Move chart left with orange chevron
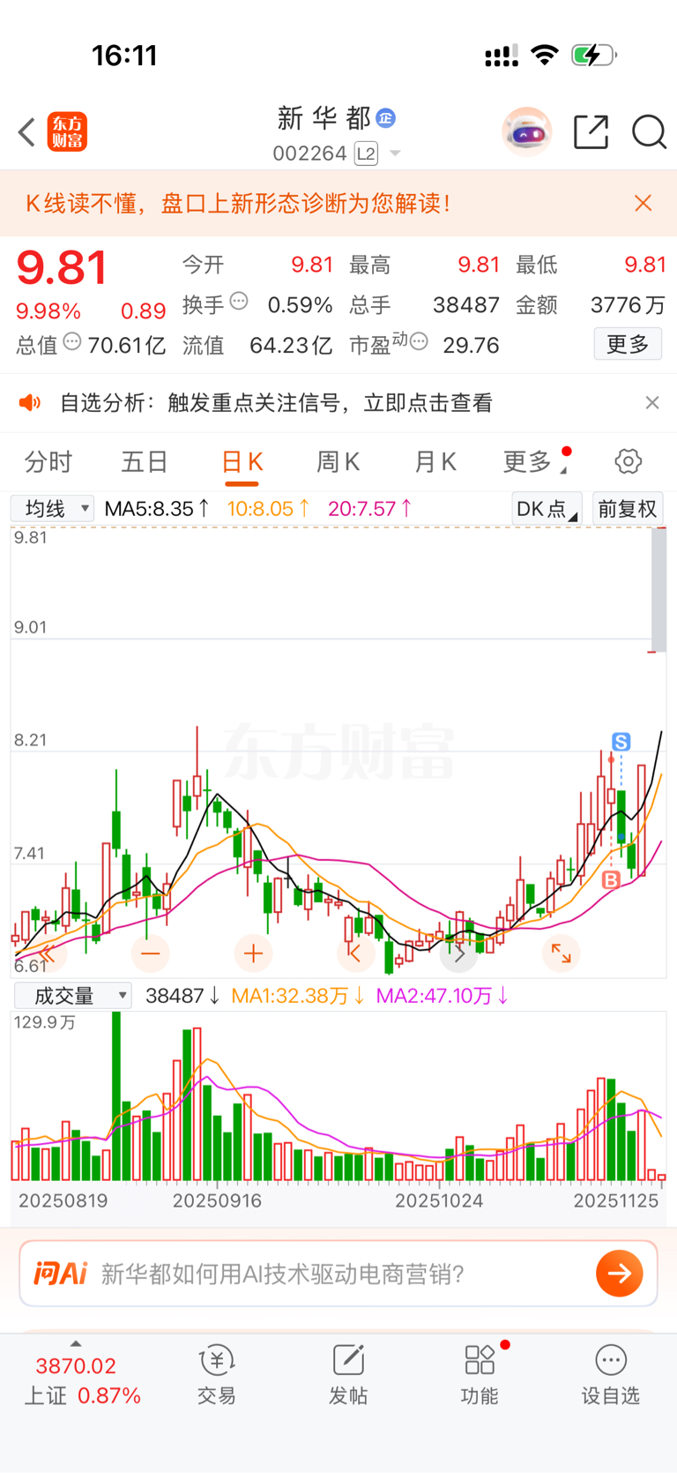677x1473 pixels. point(355,953)
